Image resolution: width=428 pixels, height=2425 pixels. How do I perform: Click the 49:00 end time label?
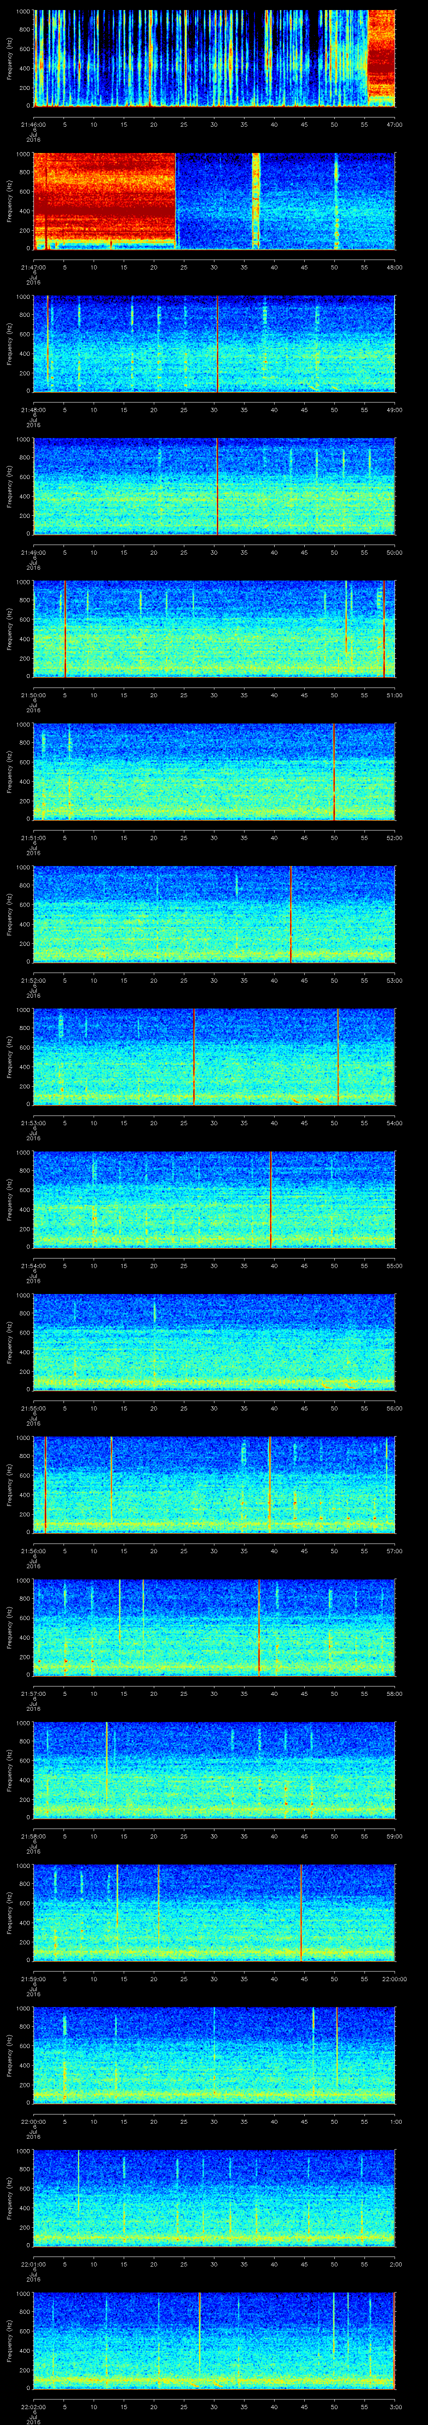394,410
